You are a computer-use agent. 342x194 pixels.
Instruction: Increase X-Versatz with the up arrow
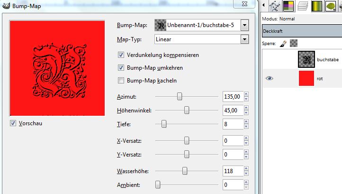tap(246, 139)
